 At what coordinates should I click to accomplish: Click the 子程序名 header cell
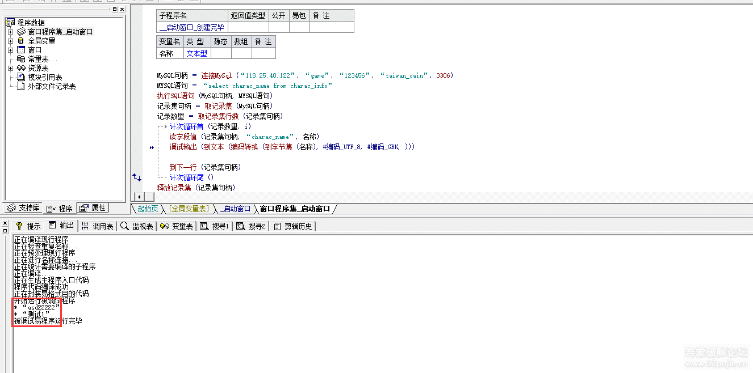click(x=193, y=15)
